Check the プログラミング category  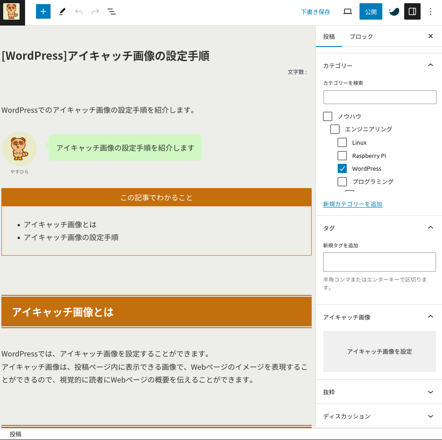[x=342, y=181]
